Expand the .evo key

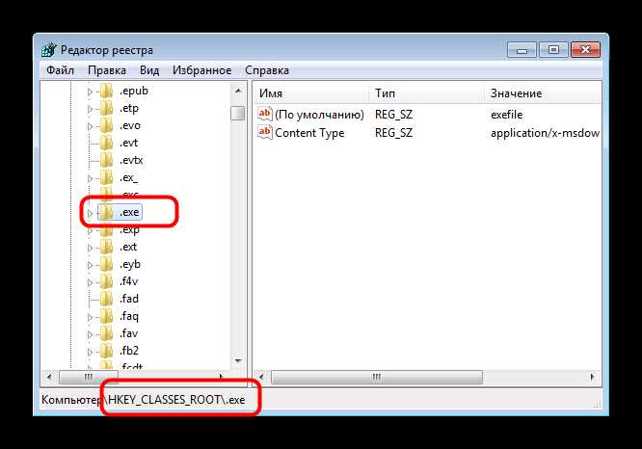click(90, 126)
